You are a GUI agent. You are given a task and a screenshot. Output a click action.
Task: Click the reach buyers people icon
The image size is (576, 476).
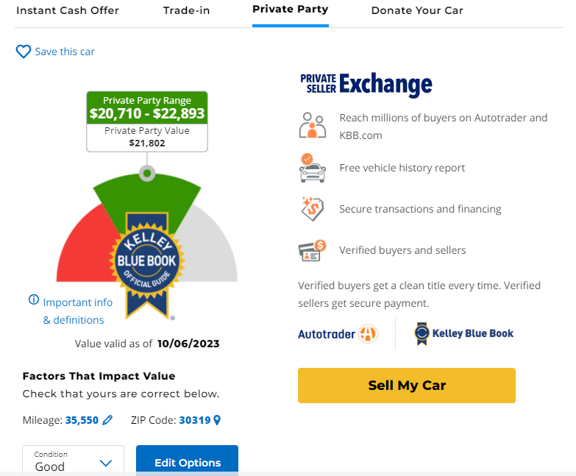coord(312,126)
